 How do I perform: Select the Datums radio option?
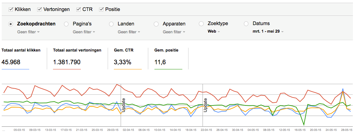pyautogui.click(x=246, y=24)
